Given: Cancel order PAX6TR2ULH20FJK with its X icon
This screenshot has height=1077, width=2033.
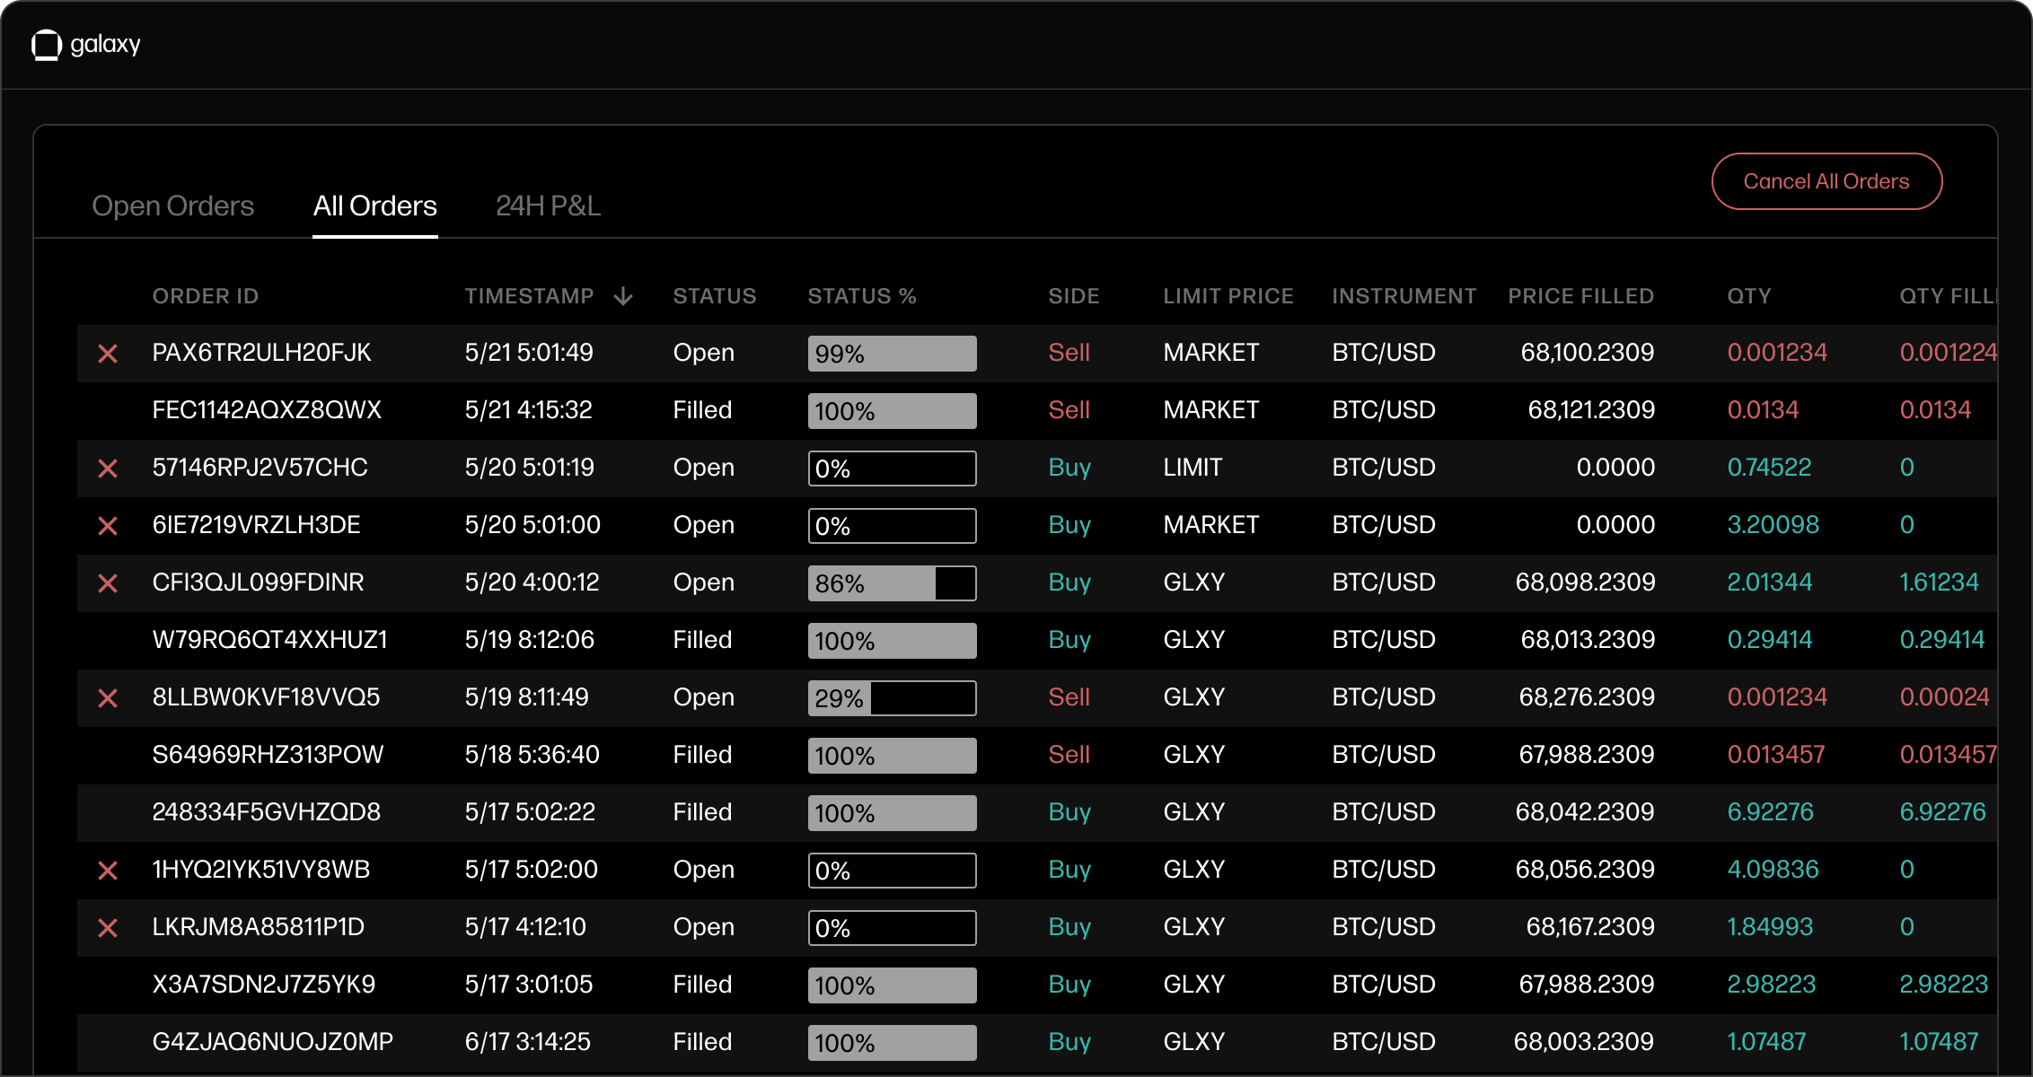Looking at the screenshot, I should point(108,354).
